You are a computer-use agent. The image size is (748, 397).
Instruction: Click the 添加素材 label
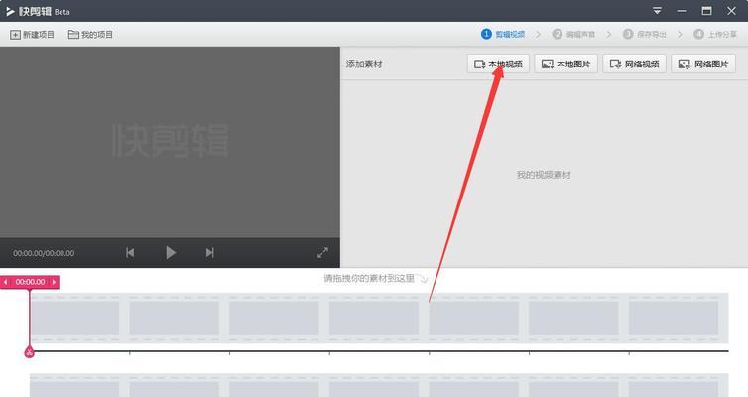(364, 64)
